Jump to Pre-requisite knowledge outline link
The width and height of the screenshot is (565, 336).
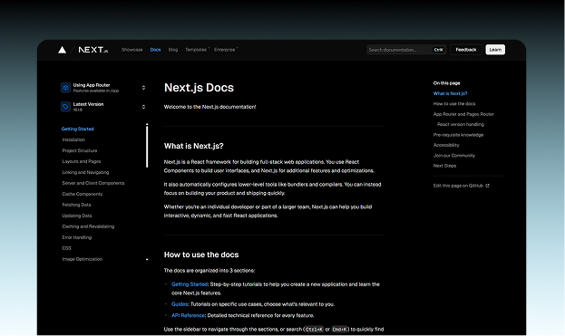(x=458, y=135)
